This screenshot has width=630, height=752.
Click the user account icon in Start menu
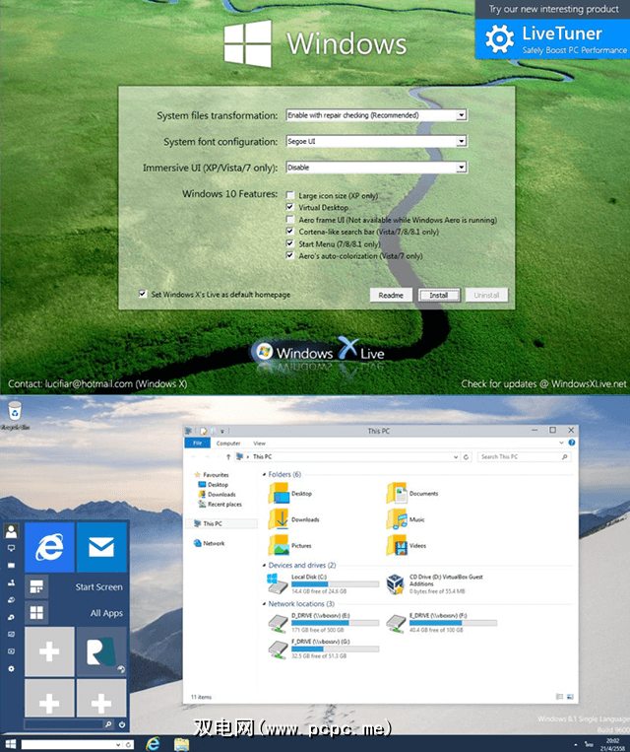[x=11, y=530]
